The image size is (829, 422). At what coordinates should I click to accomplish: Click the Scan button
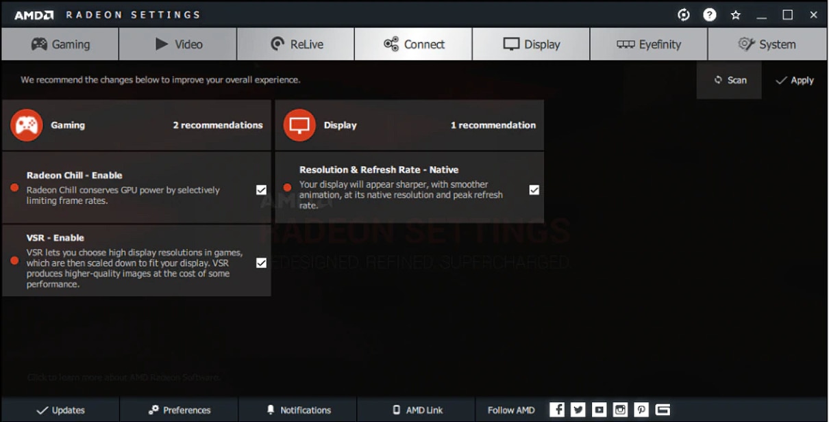point(729,80)
